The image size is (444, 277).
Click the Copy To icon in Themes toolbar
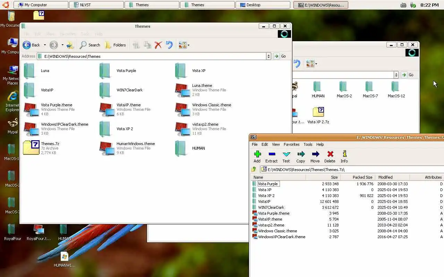pos(147,45)
